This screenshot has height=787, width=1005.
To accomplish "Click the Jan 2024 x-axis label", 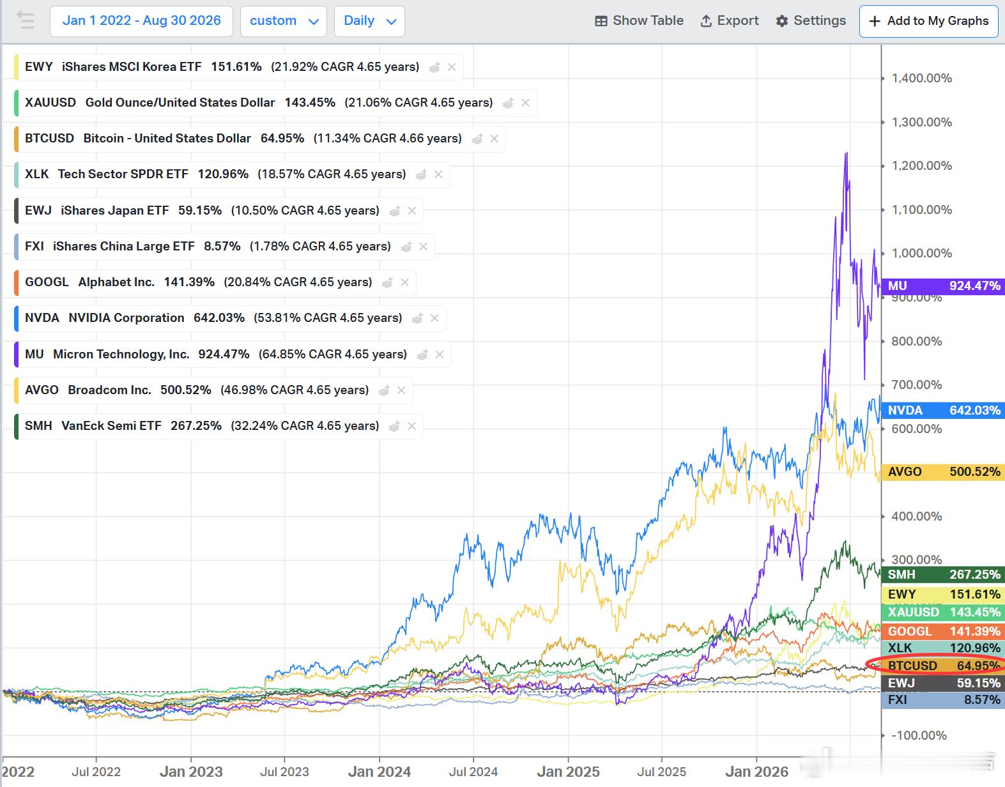I will (x=380, y=772).
